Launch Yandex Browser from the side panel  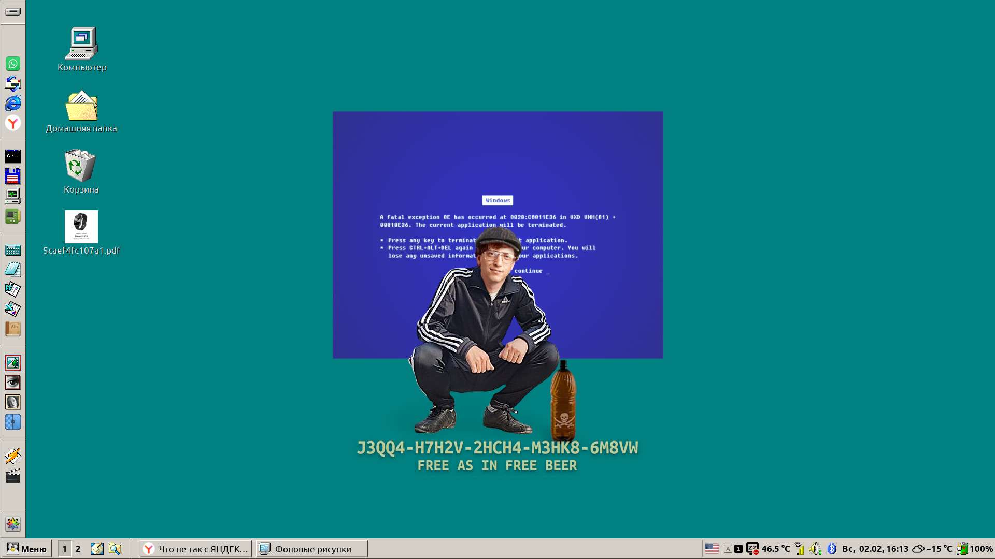point(12,123)
